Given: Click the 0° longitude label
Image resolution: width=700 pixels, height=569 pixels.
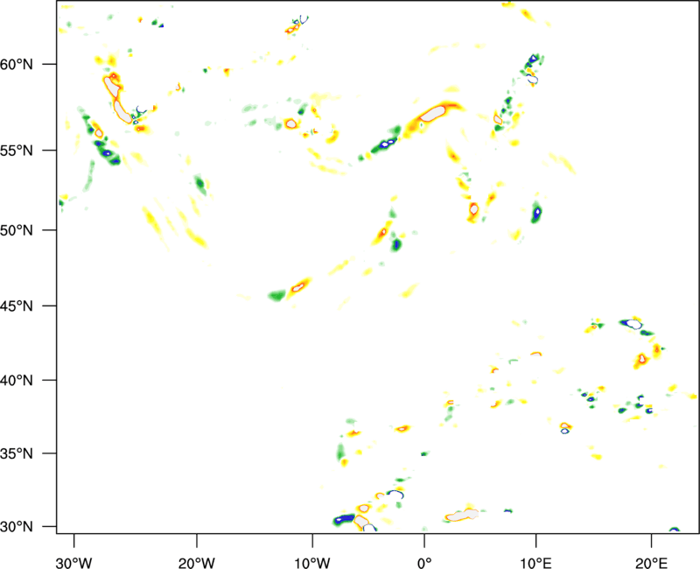Looking at the screenshot, I should [424, 560].
